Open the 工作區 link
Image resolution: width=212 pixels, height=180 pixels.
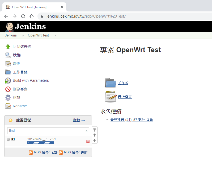pyautogui.click(x=123, y=83)
